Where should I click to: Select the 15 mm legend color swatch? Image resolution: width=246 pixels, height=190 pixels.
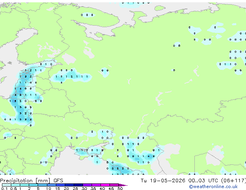click(60, 185)
